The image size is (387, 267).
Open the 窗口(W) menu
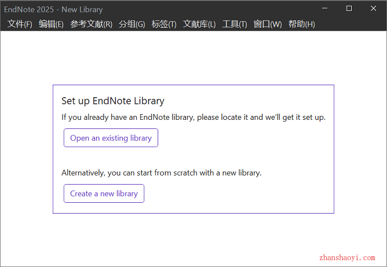pyautogui.click(x=267, y=24)
